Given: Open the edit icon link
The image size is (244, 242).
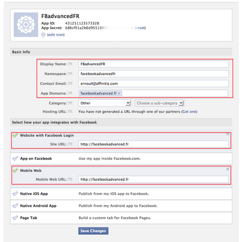Looking at the screenshot, I should pyautogui.click(x=56, y=35).
